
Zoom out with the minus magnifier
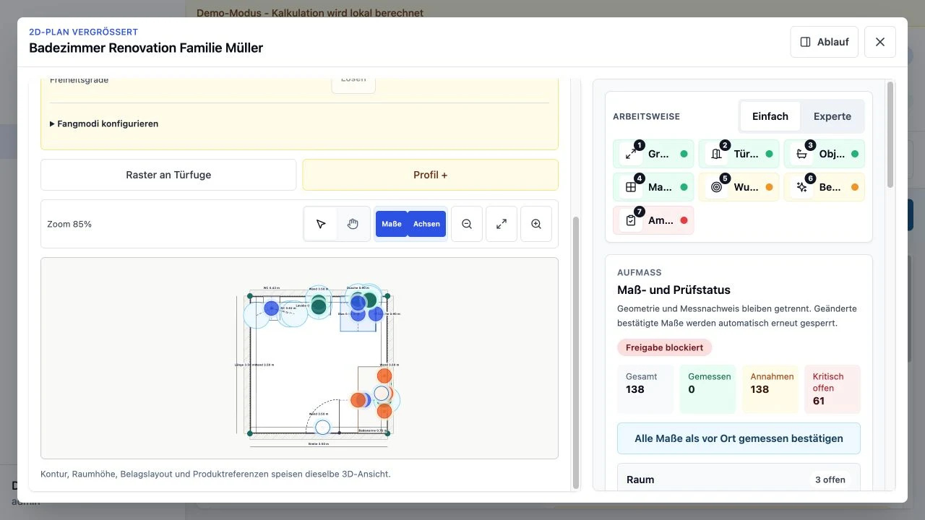pos(467,224)
